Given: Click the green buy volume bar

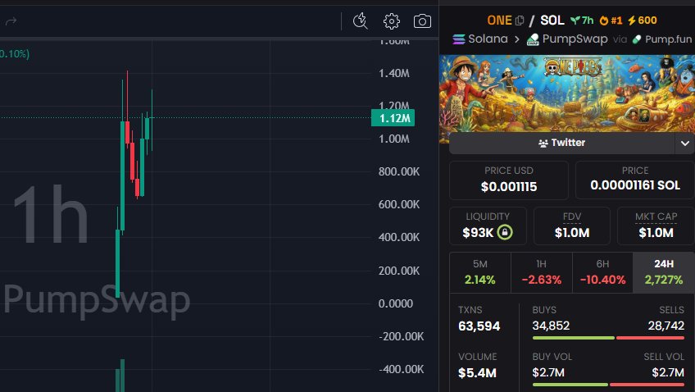Looking at the screenshot, I should point(570,385).
